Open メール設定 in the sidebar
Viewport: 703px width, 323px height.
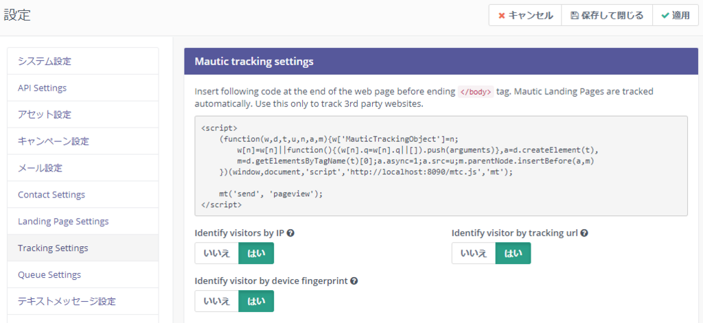[x=83, y=168]
